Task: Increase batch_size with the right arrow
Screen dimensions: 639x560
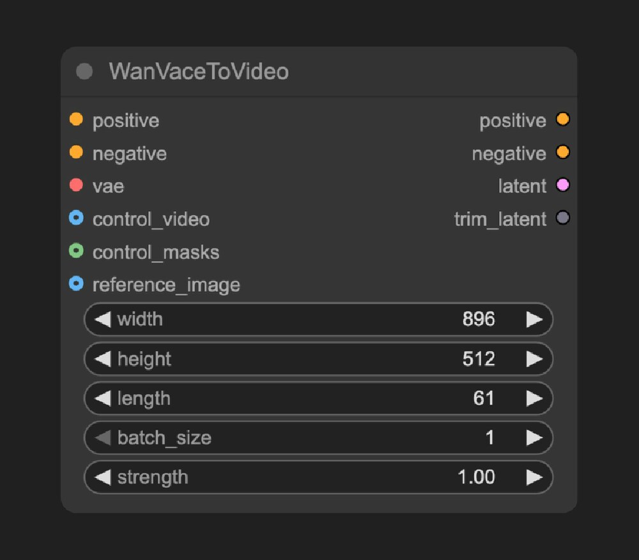Action: pyautogui.click(x=534, y=438)
